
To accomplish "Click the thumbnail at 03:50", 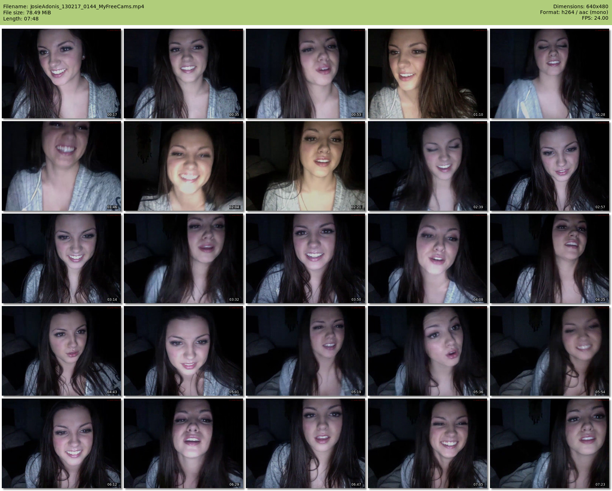I will 305,258.
